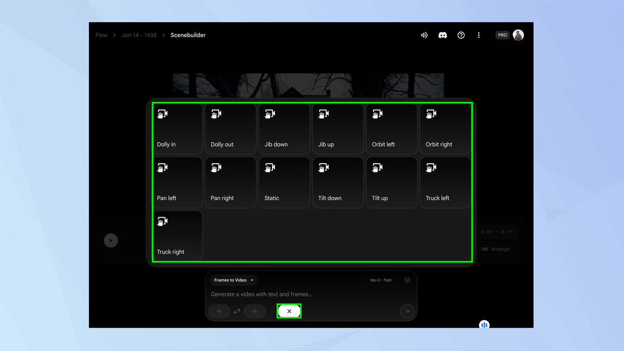The width and height of the screenshot is (624, 351).
Task: Apply the Orbit right camera motion
Action: [x=445, y=129]
